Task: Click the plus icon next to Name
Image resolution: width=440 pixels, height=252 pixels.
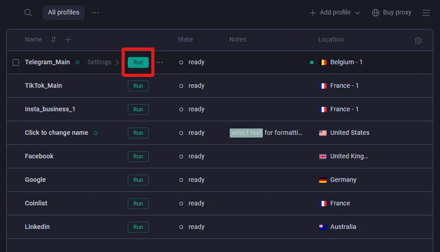Action: (68, 40)
